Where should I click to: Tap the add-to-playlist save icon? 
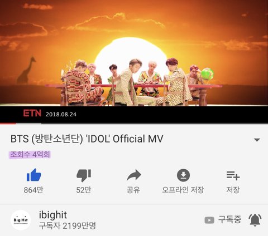coord(233,175)
